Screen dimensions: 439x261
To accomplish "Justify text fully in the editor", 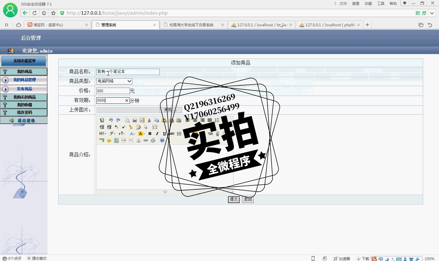I will pyautogui.click(x=210, y=120).
